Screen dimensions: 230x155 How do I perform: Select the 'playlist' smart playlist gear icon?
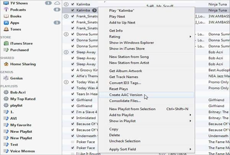[x=6, y=105]
